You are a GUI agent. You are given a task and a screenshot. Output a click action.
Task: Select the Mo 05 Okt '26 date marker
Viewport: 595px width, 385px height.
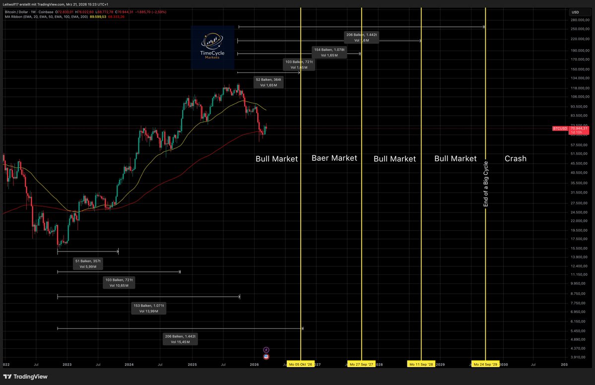[301, 364]
